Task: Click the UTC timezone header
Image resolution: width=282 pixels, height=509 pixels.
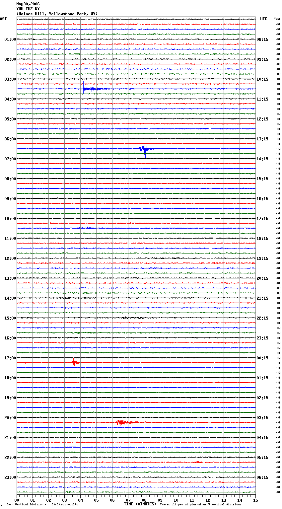Action: point(264,19)
